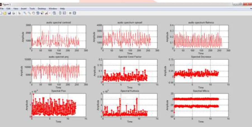Click the Amplitude label of Spectral Kurtosis plot
The height and width of the screenshot is (127, 252).
coord(98,105)
